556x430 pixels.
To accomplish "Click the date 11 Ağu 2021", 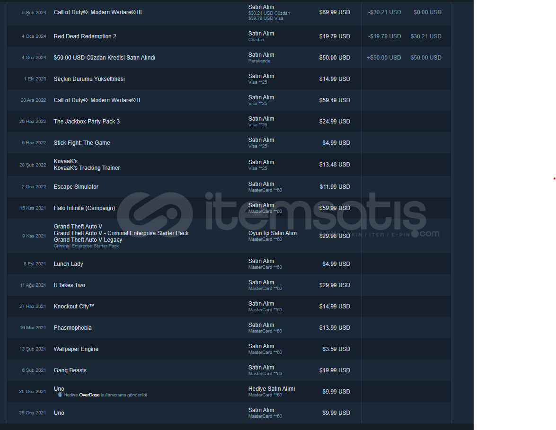I will [33, 285].
